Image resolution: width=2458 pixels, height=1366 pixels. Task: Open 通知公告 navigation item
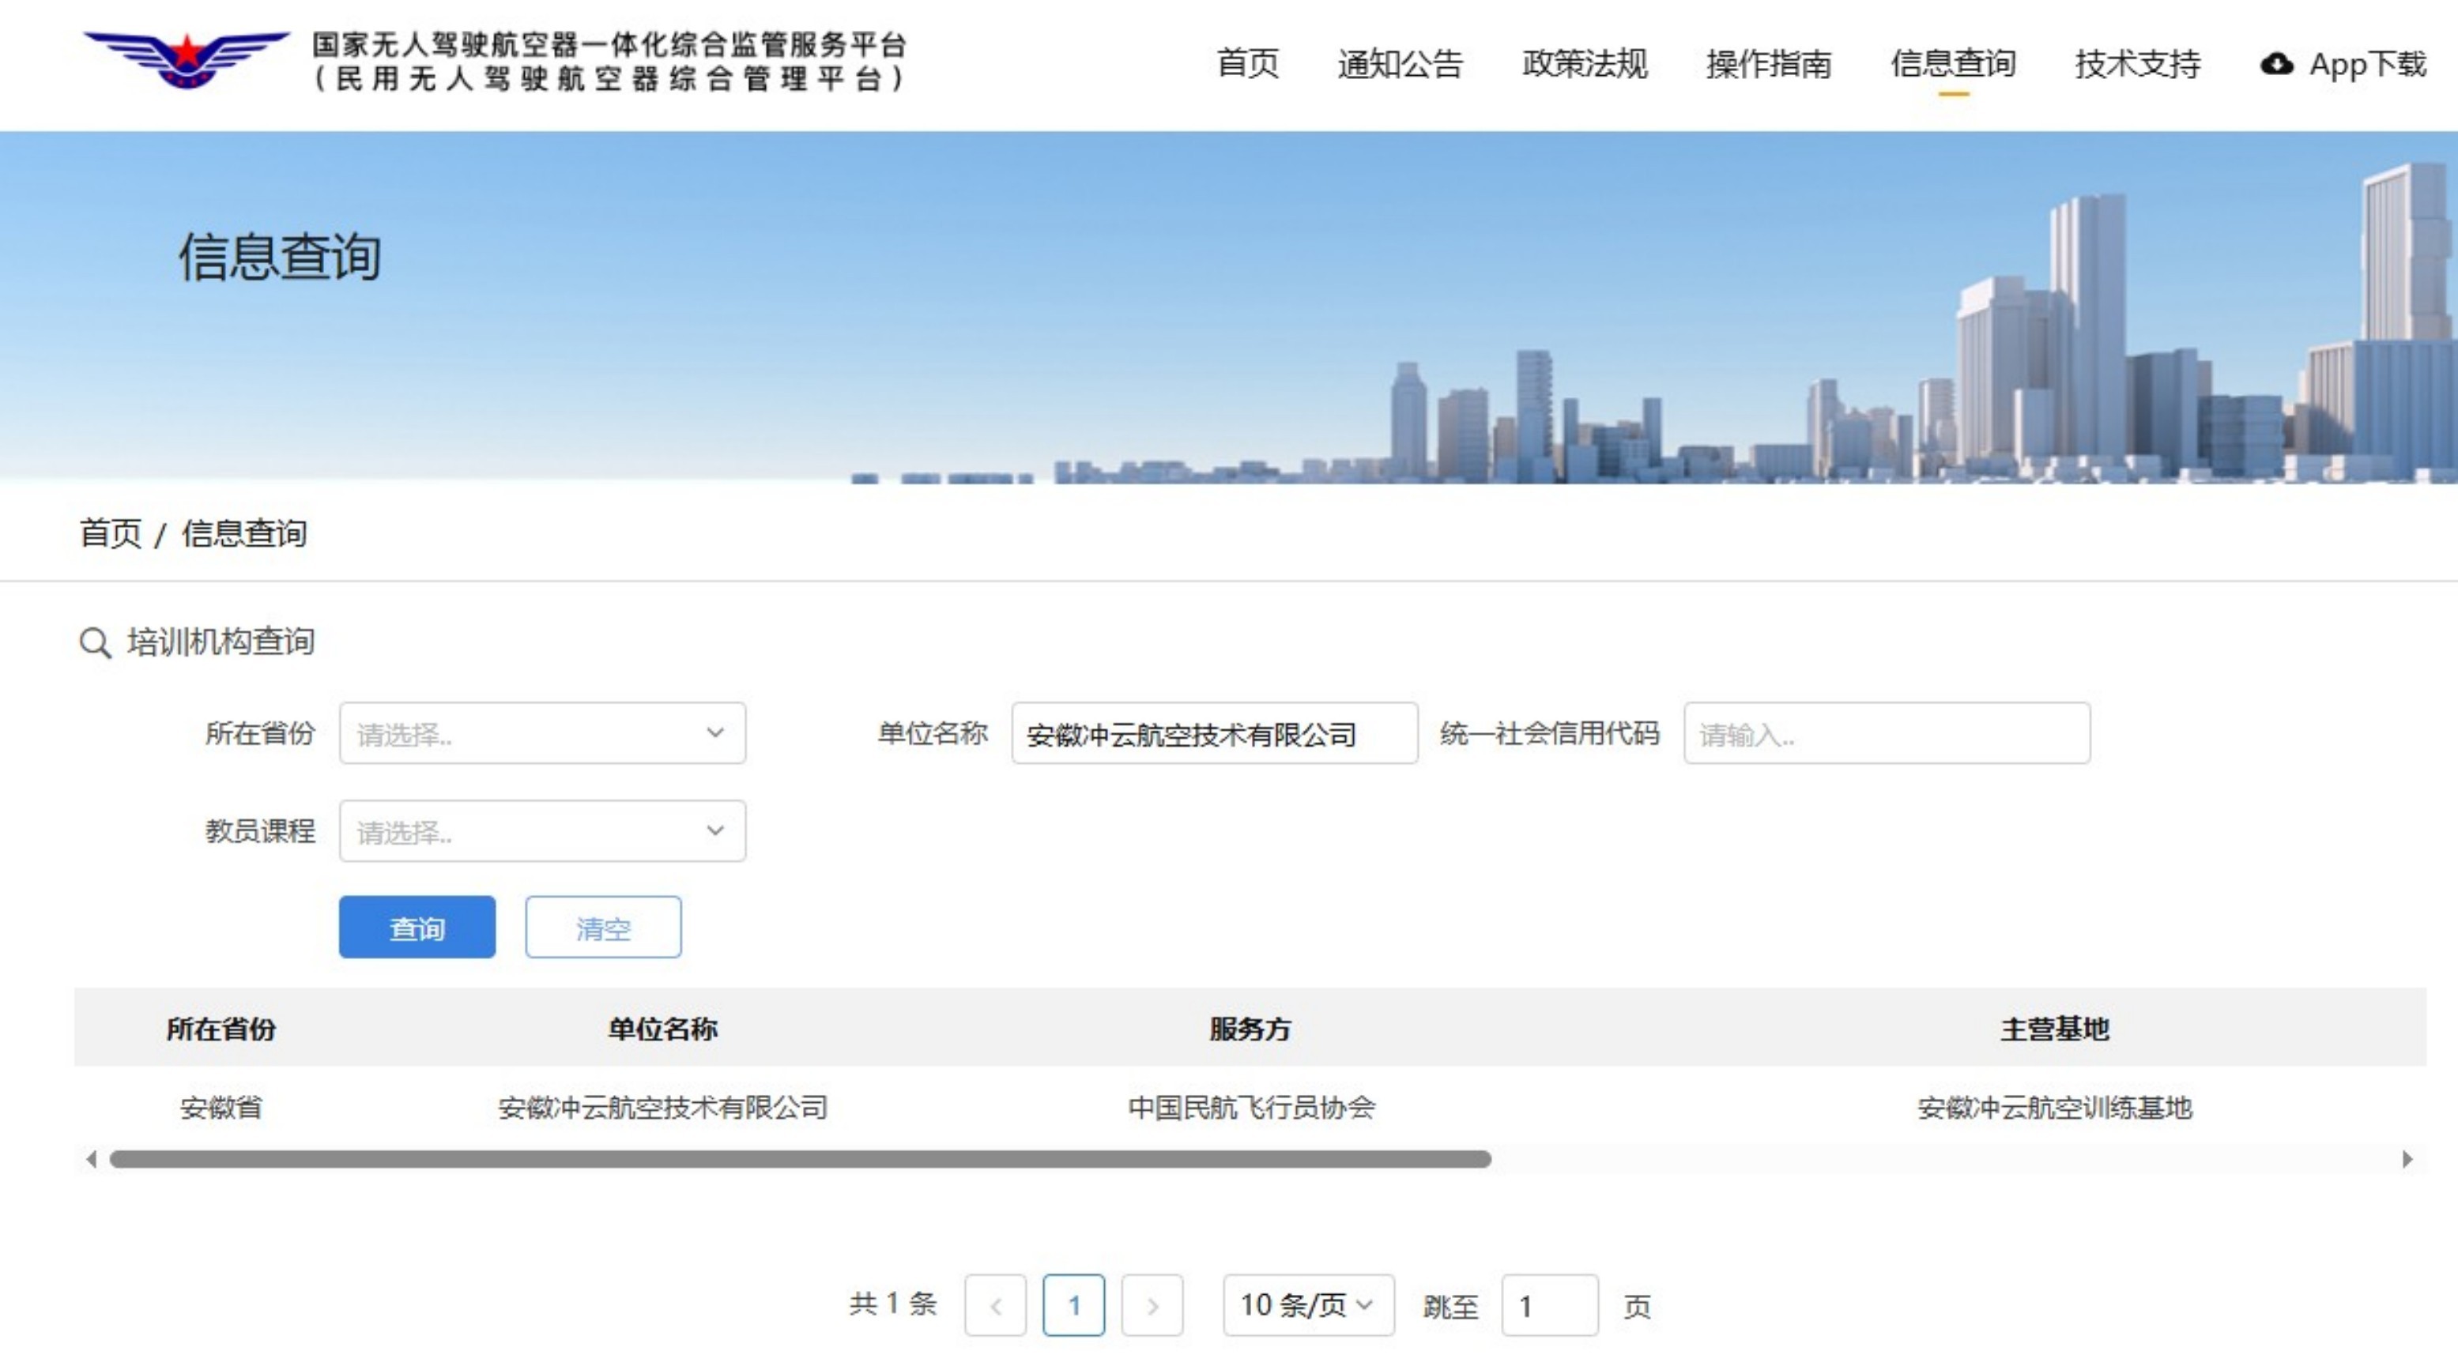[1400, 64]
